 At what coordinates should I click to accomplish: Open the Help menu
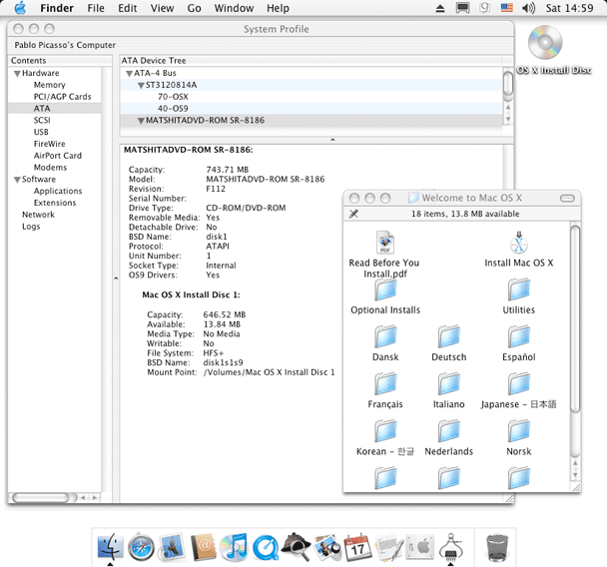278,8
